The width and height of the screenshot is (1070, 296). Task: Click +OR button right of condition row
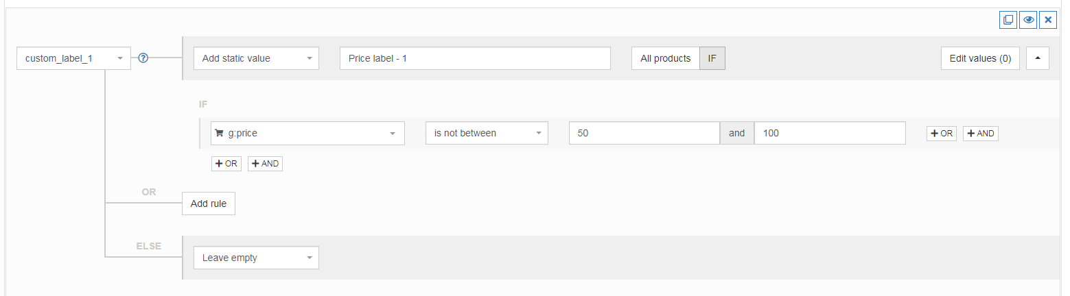coord(941,134)
